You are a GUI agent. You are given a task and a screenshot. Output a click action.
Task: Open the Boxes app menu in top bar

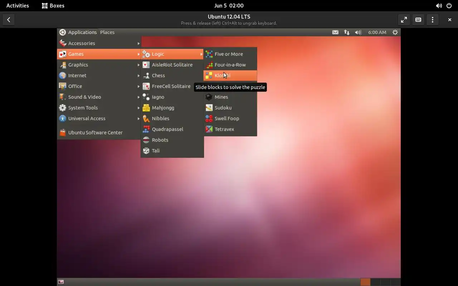pos(53,6)
